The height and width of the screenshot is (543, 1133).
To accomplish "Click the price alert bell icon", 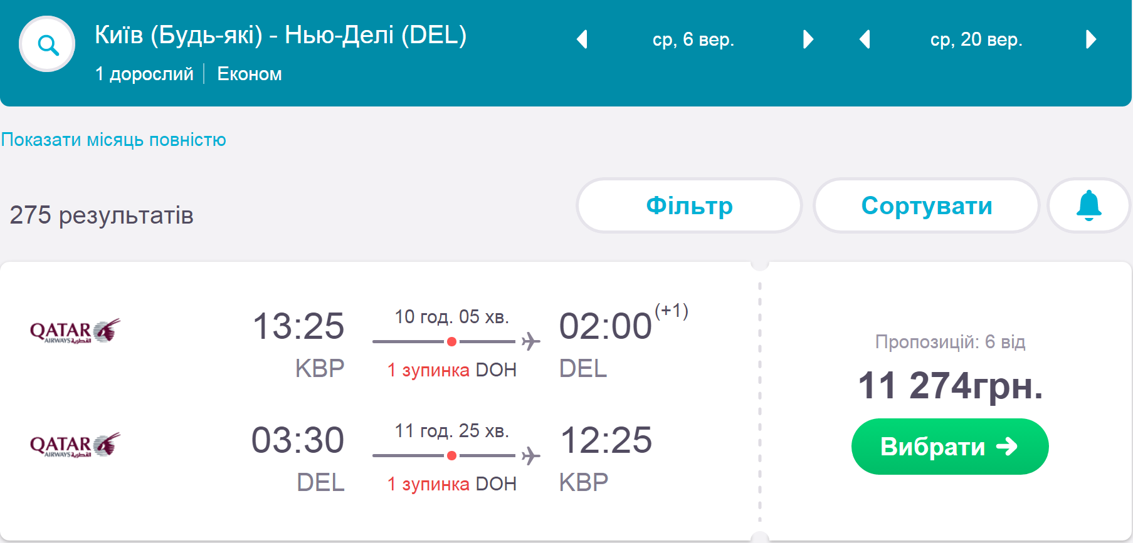I will [x=1088, y=205].
